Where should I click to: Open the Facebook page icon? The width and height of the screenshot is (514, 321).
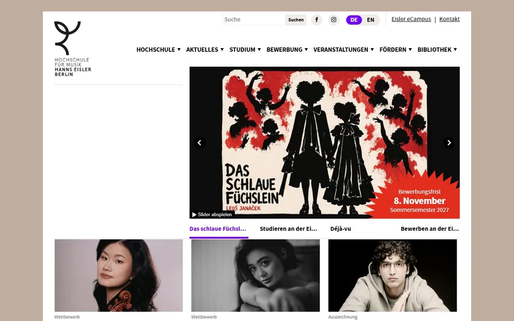click(316, 20)
